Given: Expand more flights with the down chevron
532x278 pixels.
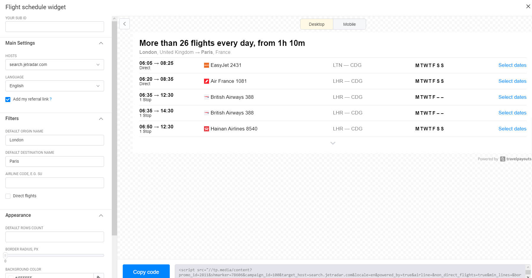Looking at the screenshot, I should click(x=333, y=143).
